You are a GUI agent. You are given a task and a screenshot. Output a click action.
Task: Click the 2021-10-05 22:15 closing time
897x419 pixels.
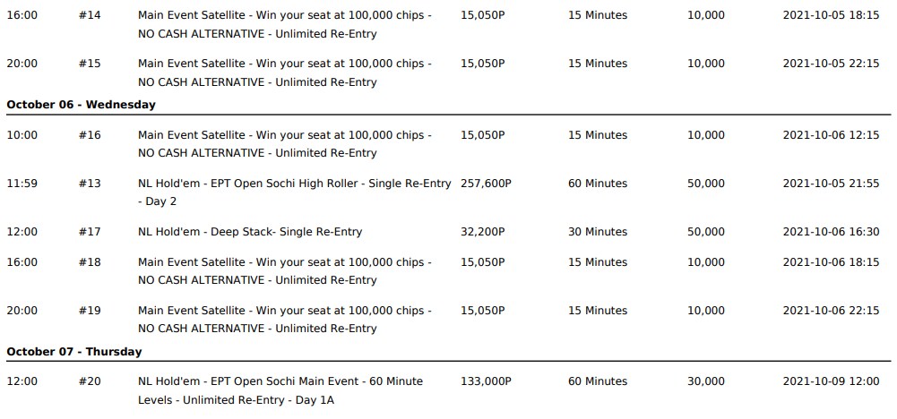pyautogui.click(x=831, y=64)
